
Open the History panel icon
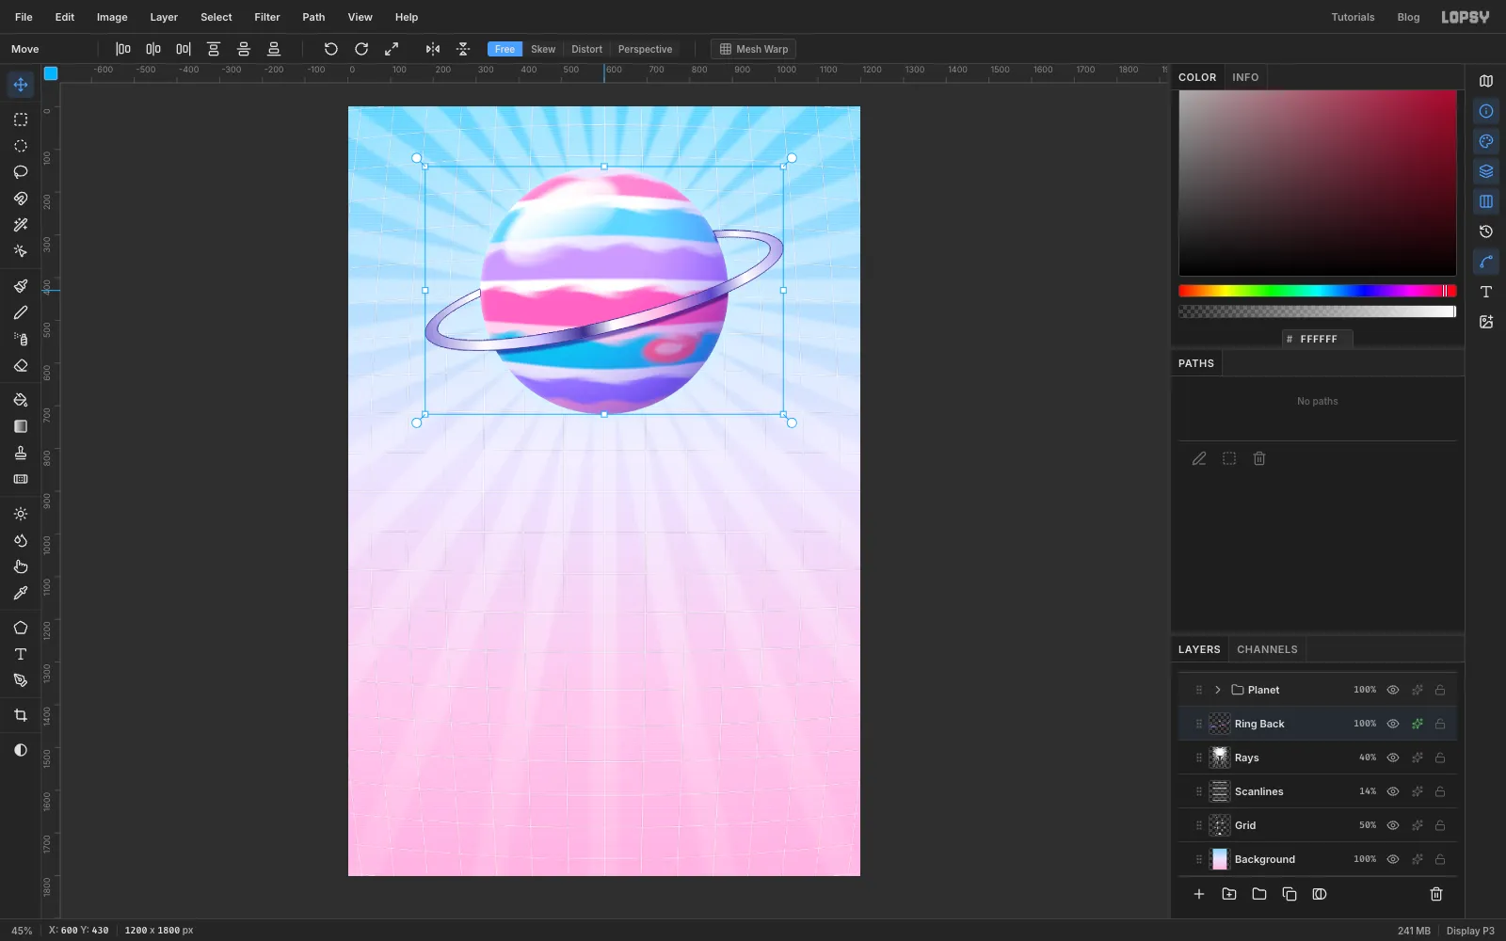coord(1486,231)
